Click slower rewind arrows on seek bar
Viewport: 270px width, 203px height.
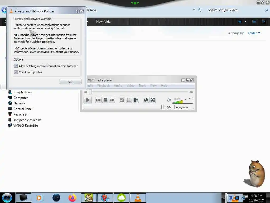86,92
